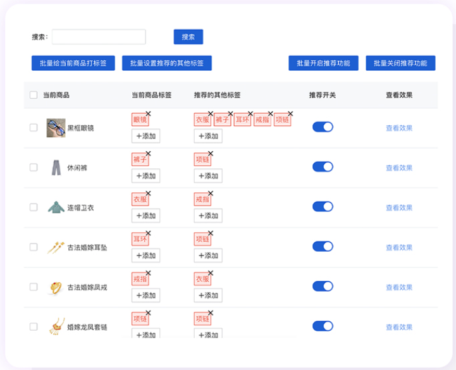Image resolution: width=456 pixels, height=370 pixels.
Task: Remove 项链 recommended tag from 休闲裤 row
Action: pyautogui.click(x=211, y=154)
